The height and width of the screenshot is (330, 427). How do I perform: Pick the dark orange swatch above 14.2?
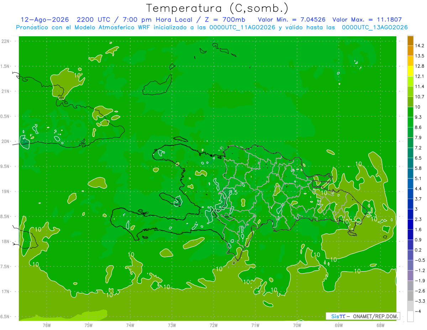pyautogui.click(x=410, y=41)
